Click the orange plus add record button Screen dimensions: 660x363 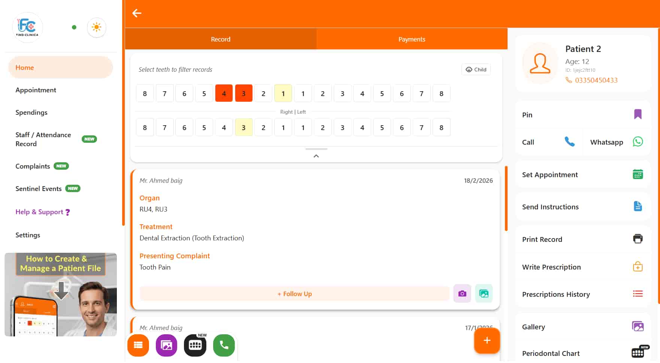tap(487, 341)
